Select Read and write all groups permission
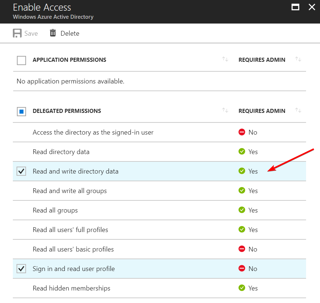Viewport: 320px width, 303px height. click(x=70, y=191)
